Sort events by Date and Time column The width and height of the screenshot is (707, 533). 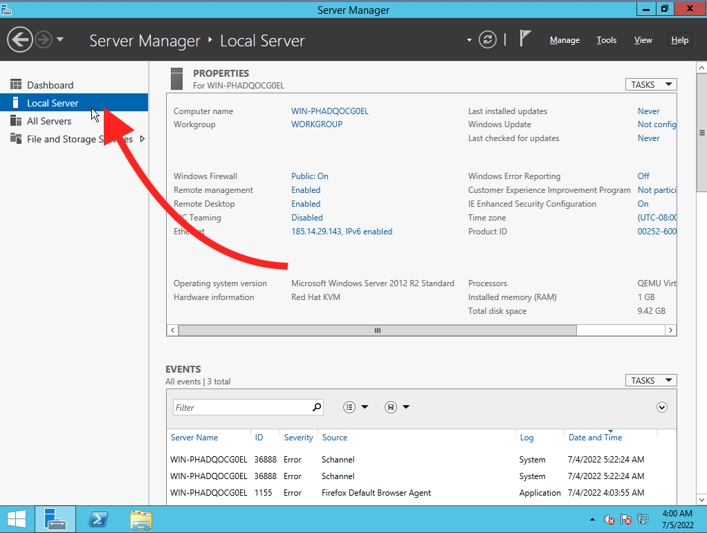pos(595,438)
